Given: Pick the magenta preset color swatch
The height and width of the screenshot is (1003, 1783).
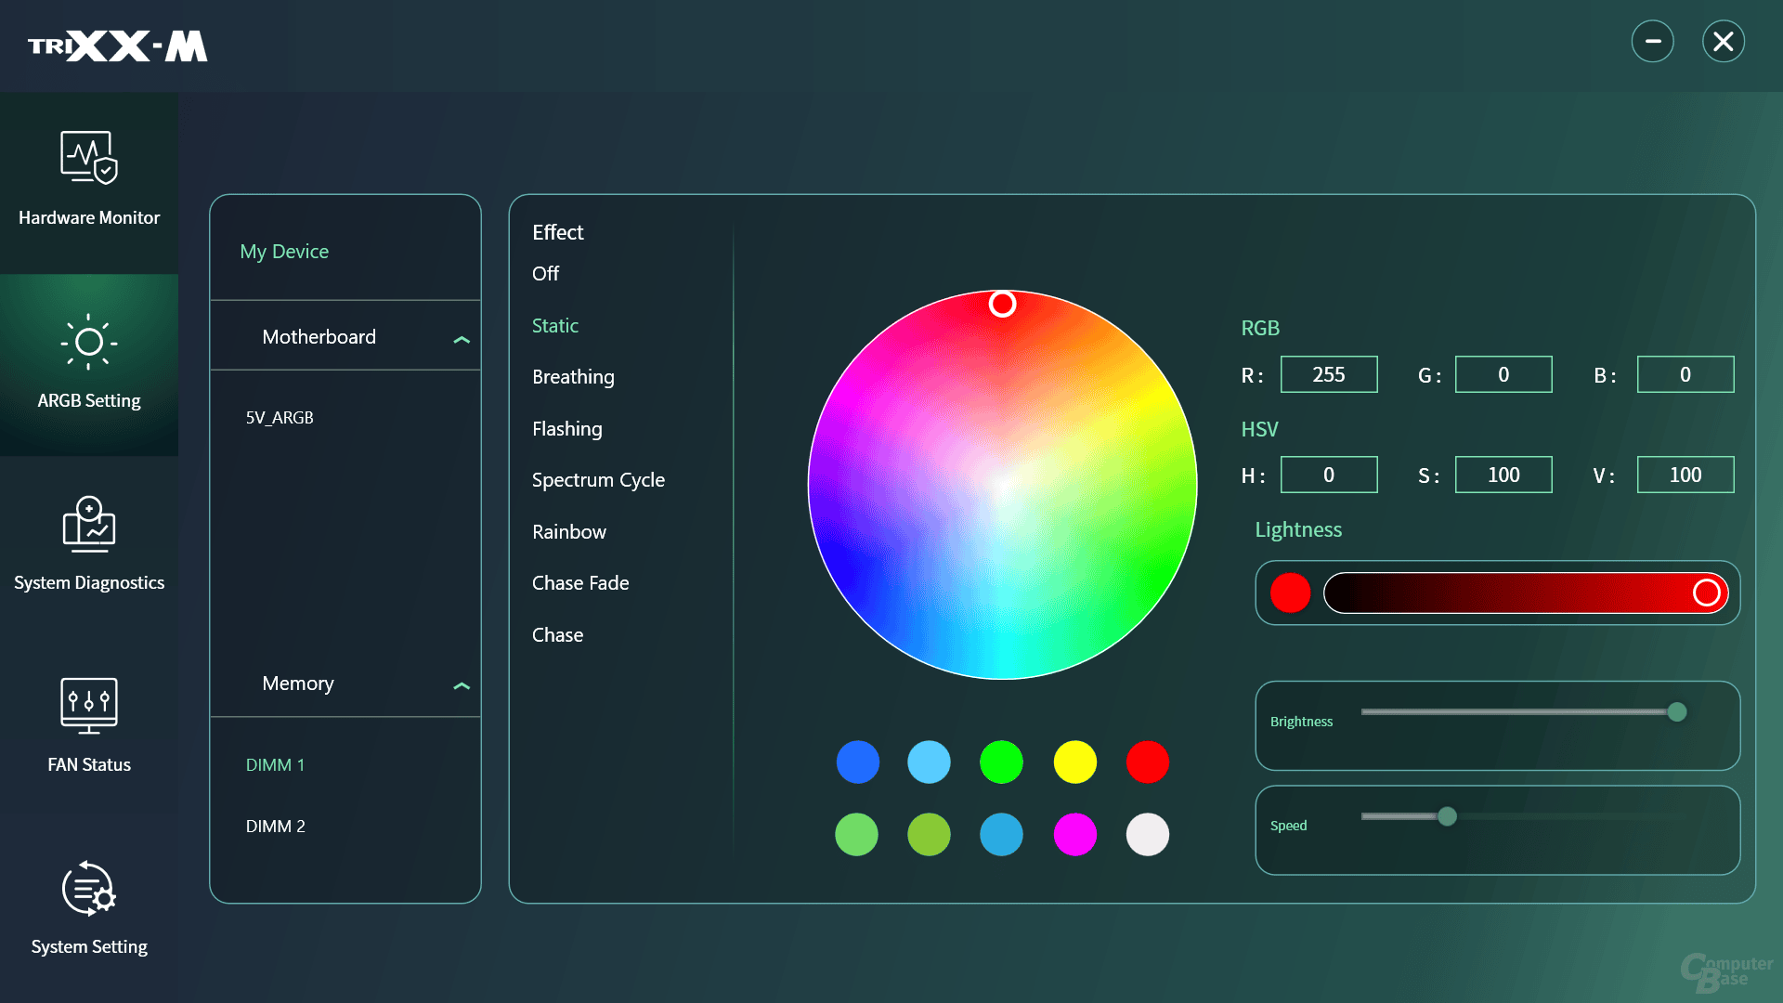Looking at the screenshot, I should (x=1074, y=834).
